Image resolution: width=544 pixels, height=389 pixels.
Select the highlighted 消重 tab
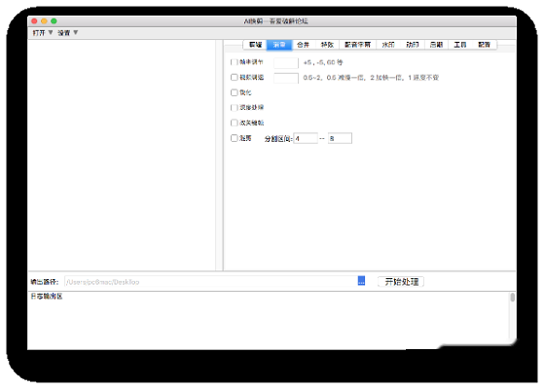coord(279,45)
